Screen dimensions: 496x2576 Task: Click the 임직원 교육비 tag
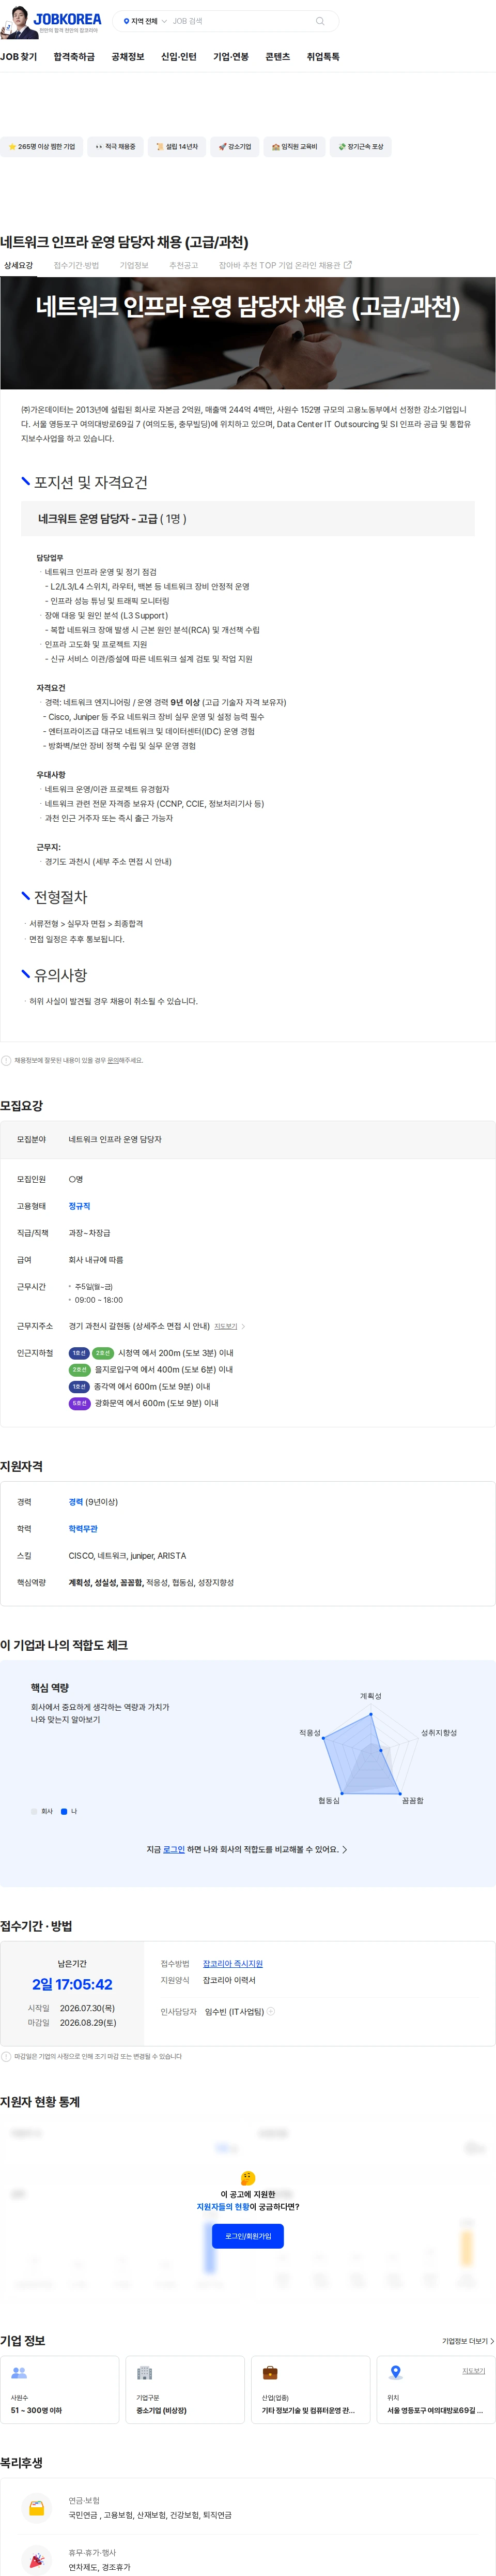pyautogui.click(x=295, y=147)
